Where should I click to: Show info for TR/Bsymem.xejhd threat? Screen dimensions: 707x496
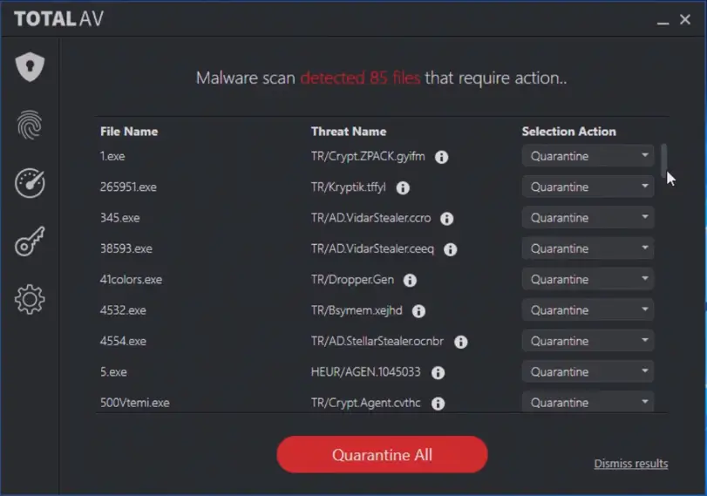[418, 311]
